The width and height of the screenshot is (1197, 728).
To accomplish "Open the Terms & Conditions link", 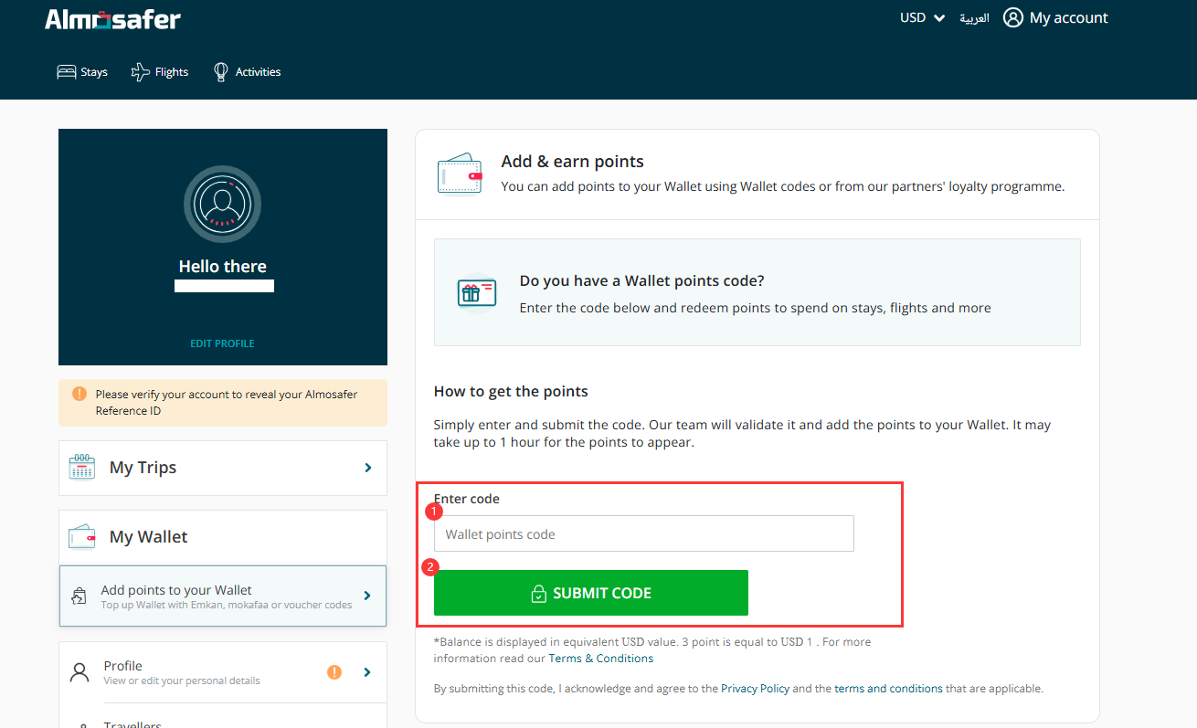I will click(x=600, y=658).
